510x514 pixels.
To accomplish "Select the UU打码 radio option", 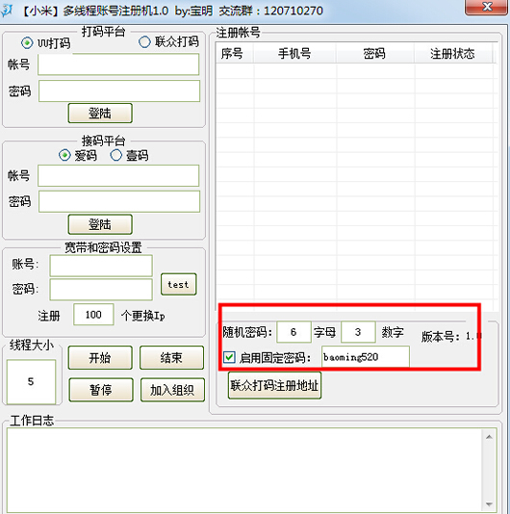I will click(x=27, y=43).
